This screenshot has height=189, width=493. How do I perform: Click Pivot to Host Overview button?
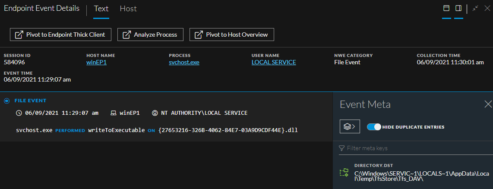point(231,35)
